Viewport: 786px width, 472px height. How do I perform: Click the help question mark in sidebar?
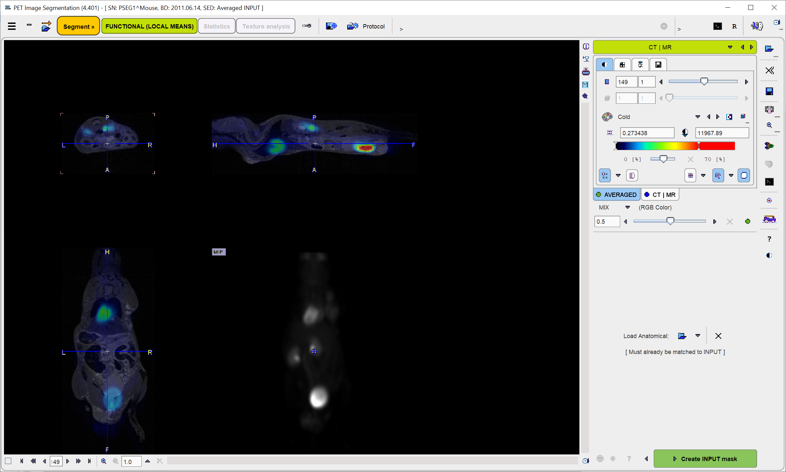click(769, 239)
